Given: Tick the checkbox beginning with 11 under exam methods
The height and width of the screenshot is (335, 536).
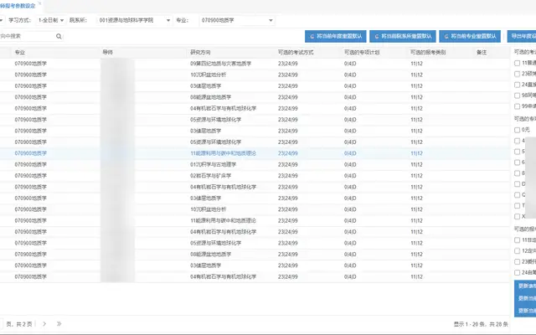Looking at the screenshot, I should tap(518, 63).
